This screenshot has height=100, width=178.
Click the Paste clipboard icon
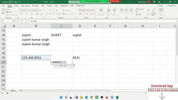(x=3, y=11)
